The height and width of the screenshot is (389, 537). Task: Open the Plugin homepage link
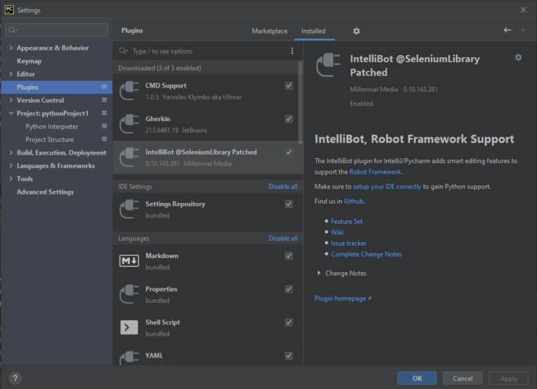pyautogui.click(x=342, y=299)
